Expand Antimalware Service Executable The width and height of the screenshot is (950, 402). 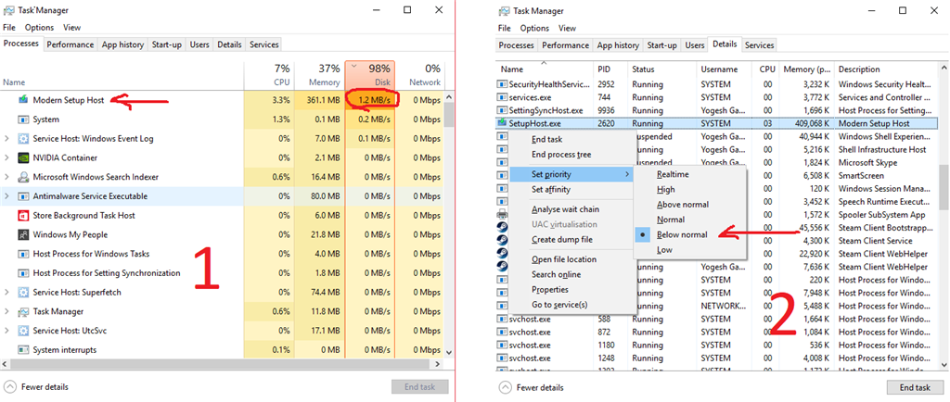[x=7, y=196]
